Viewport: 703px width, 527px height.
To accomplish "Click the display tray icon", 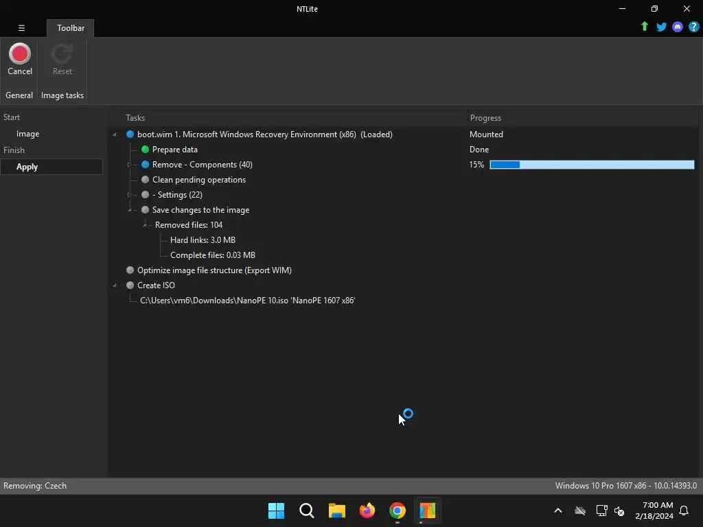I will (601, 511).
